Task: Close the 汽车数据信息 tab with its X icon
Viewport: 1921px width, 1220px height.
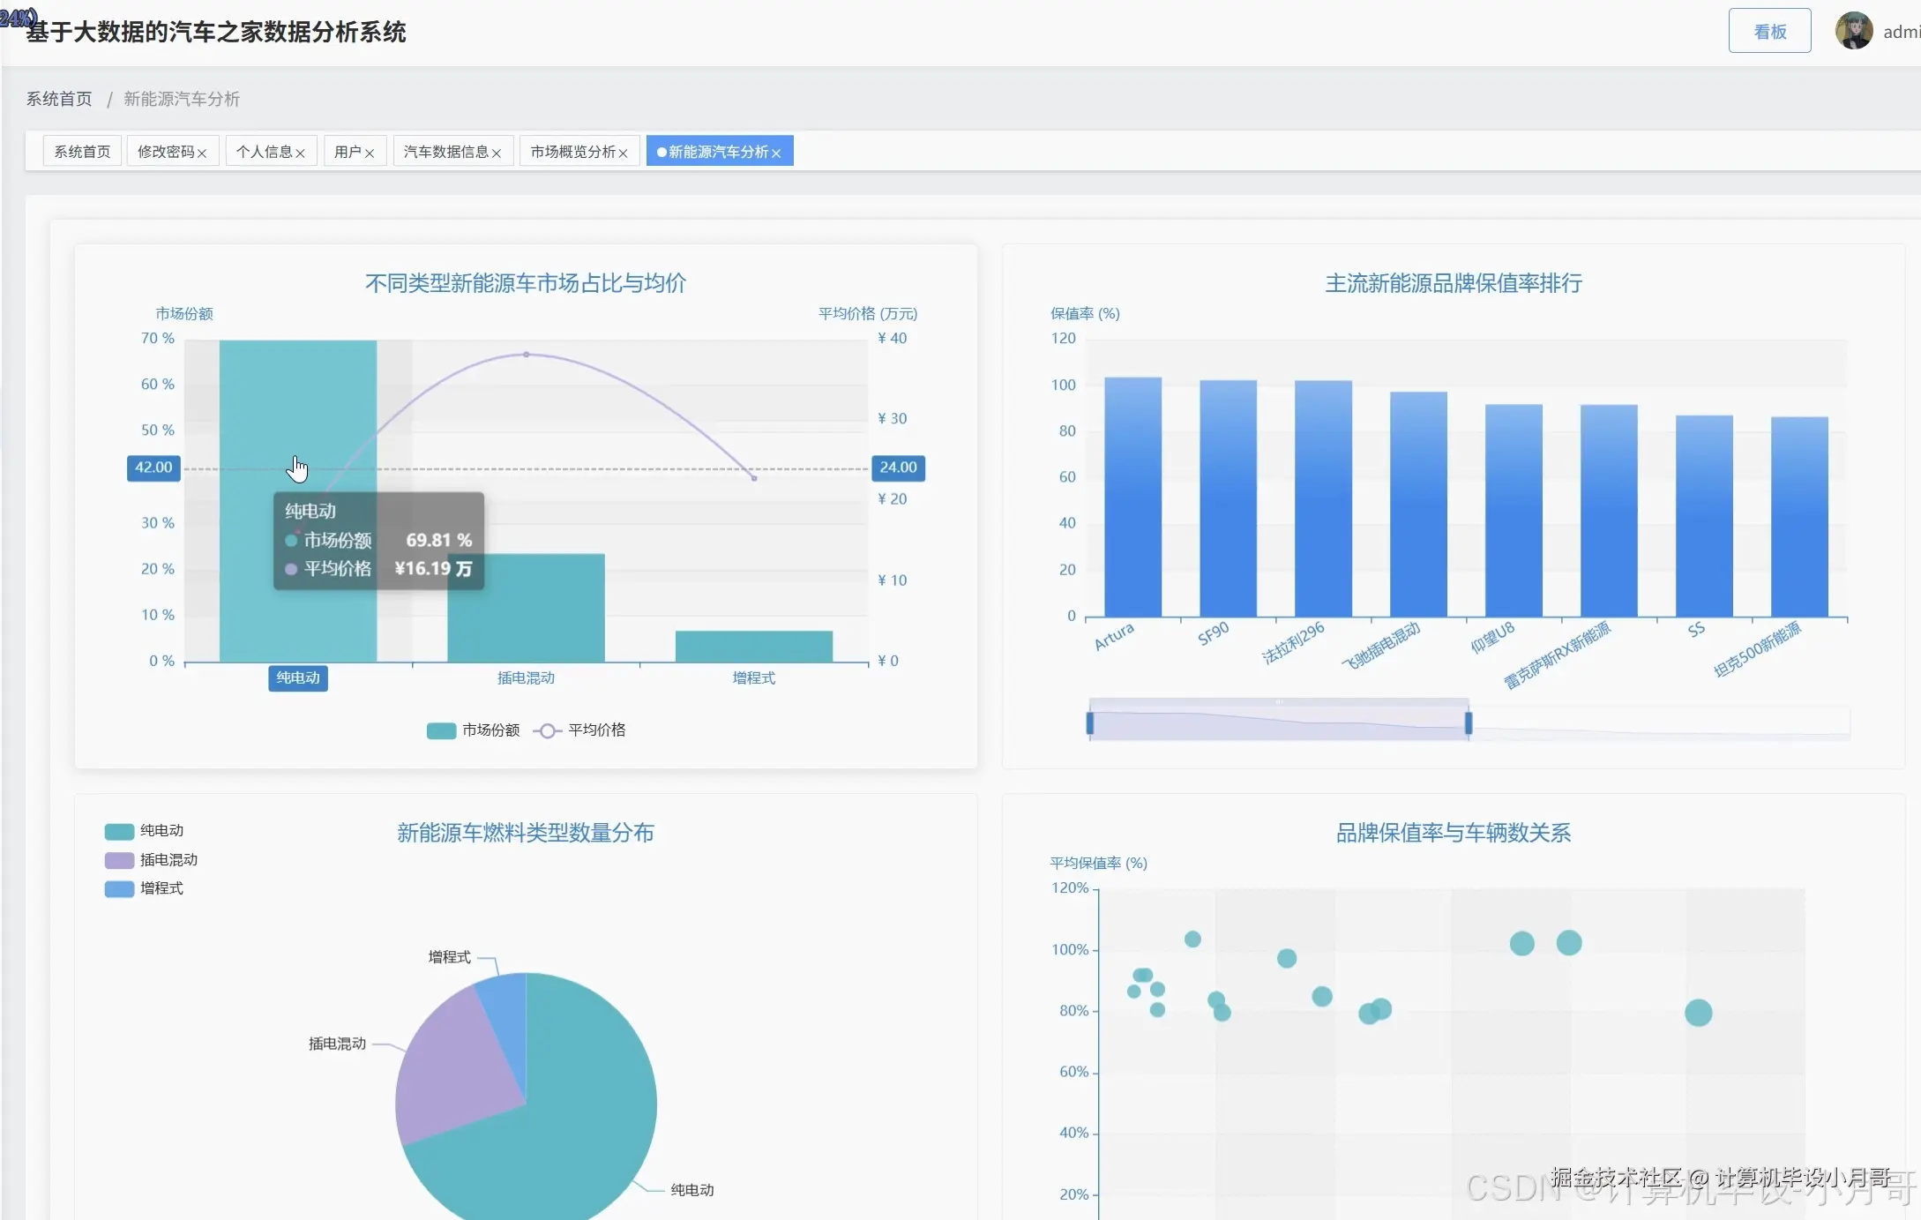Action: [x=497, y=153]
